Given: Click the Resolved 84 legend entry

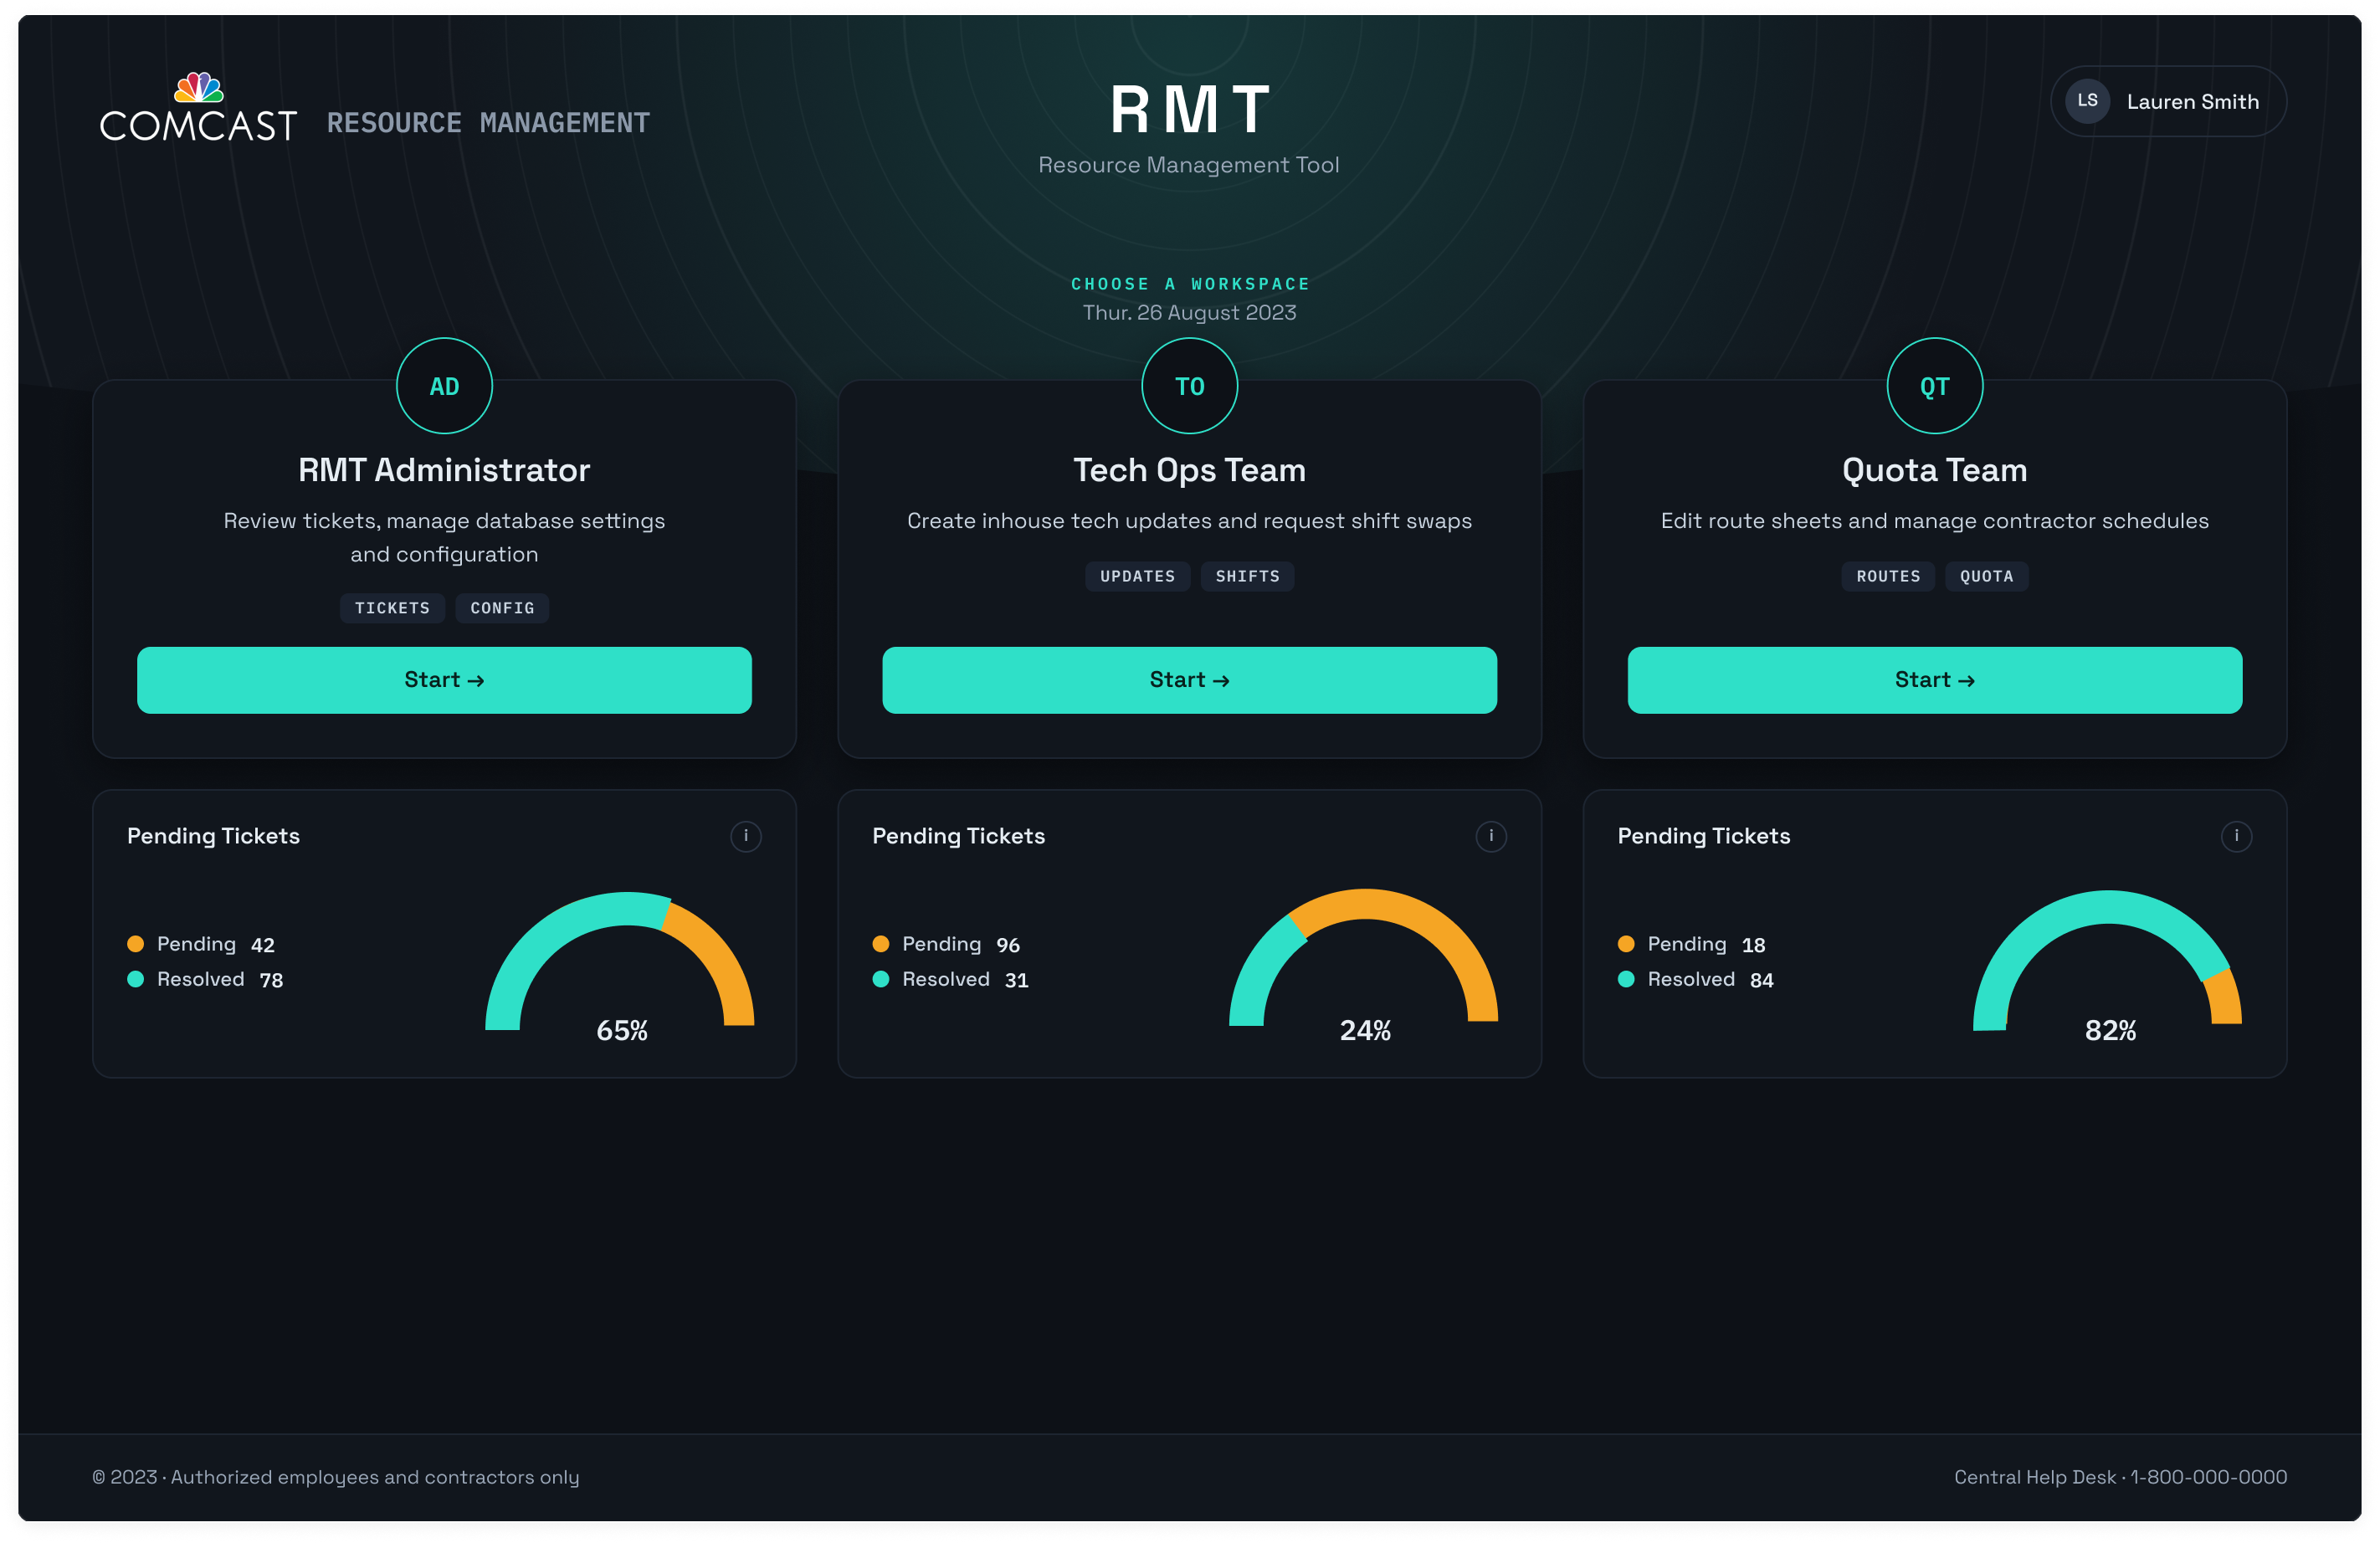Looking at the screenshot, I should click(1695, 979).
